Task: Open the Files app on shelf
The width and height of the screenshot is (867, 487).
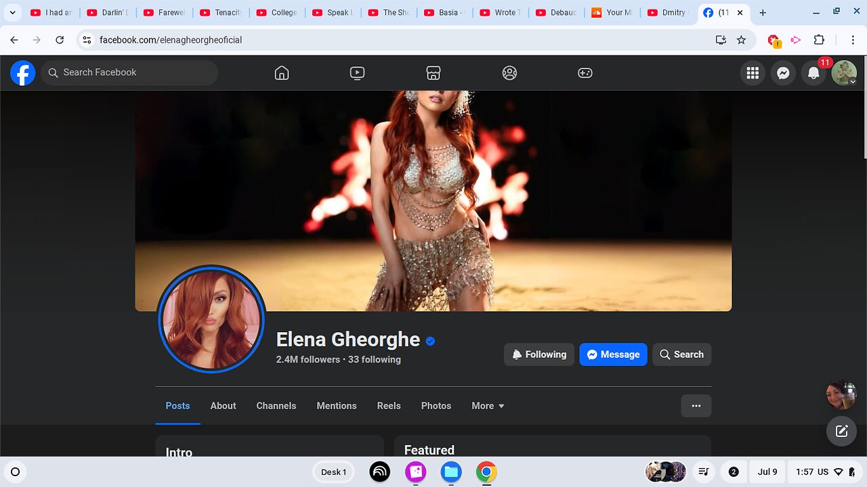Action: coord(451,472)
